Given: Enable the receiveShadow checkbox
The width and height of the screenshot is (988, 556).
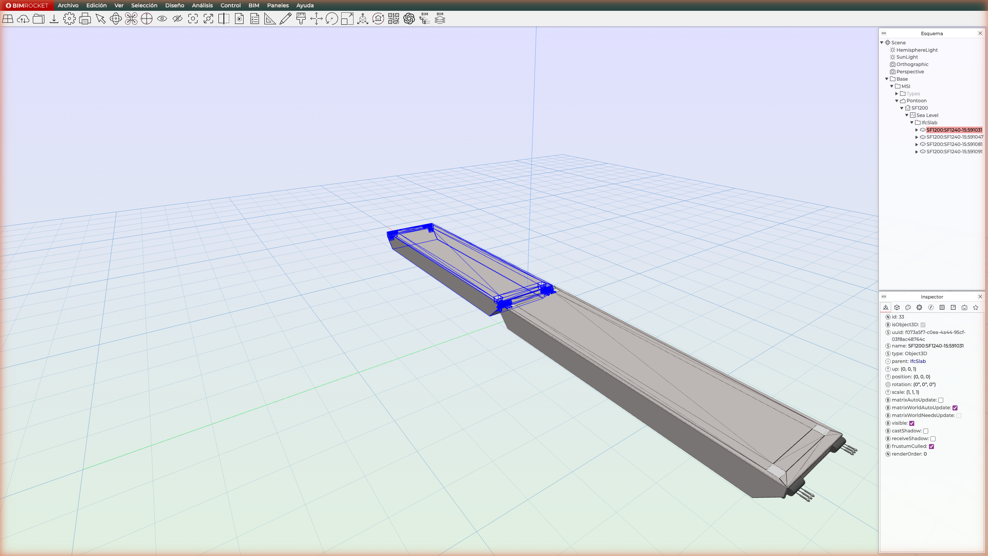Looking at the screenshot, I should (933, 439).
